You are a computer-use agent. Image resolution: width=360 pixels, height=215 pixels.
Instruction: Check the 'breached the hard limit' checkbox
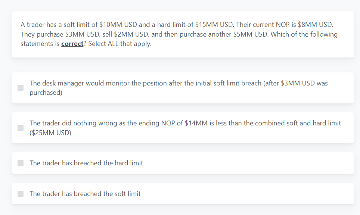tap(21, 163)
